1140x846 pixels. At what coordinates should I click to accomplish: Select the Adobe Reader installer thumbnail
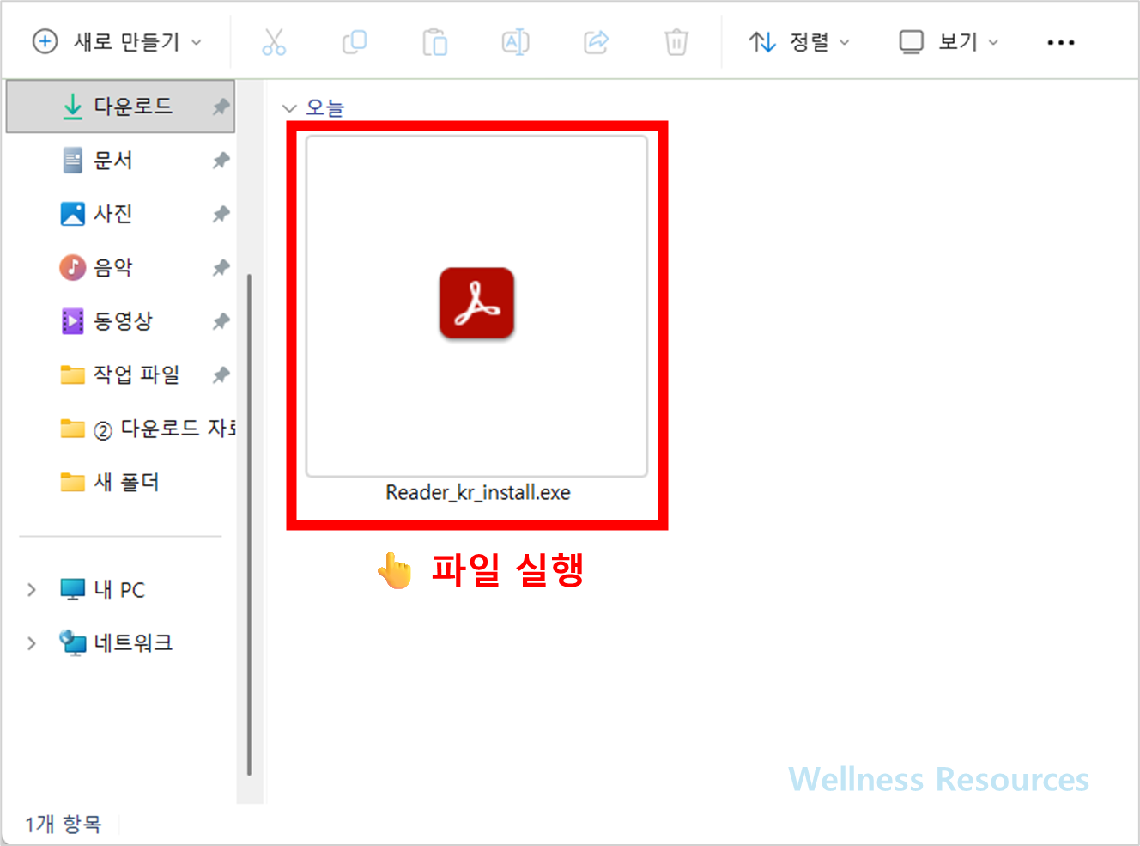click(476, 305)
